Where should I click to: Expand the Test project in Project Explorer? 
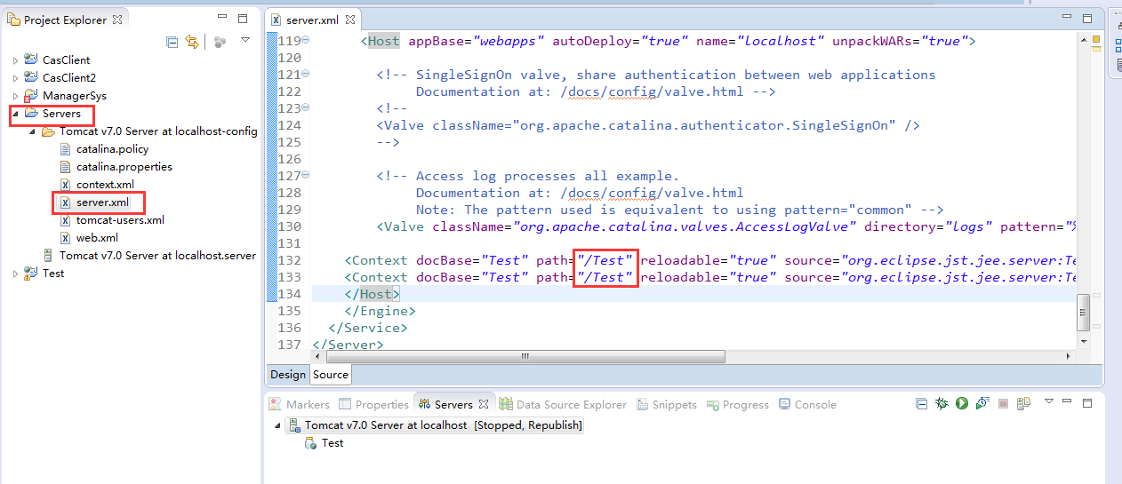(x=15, y=274)
